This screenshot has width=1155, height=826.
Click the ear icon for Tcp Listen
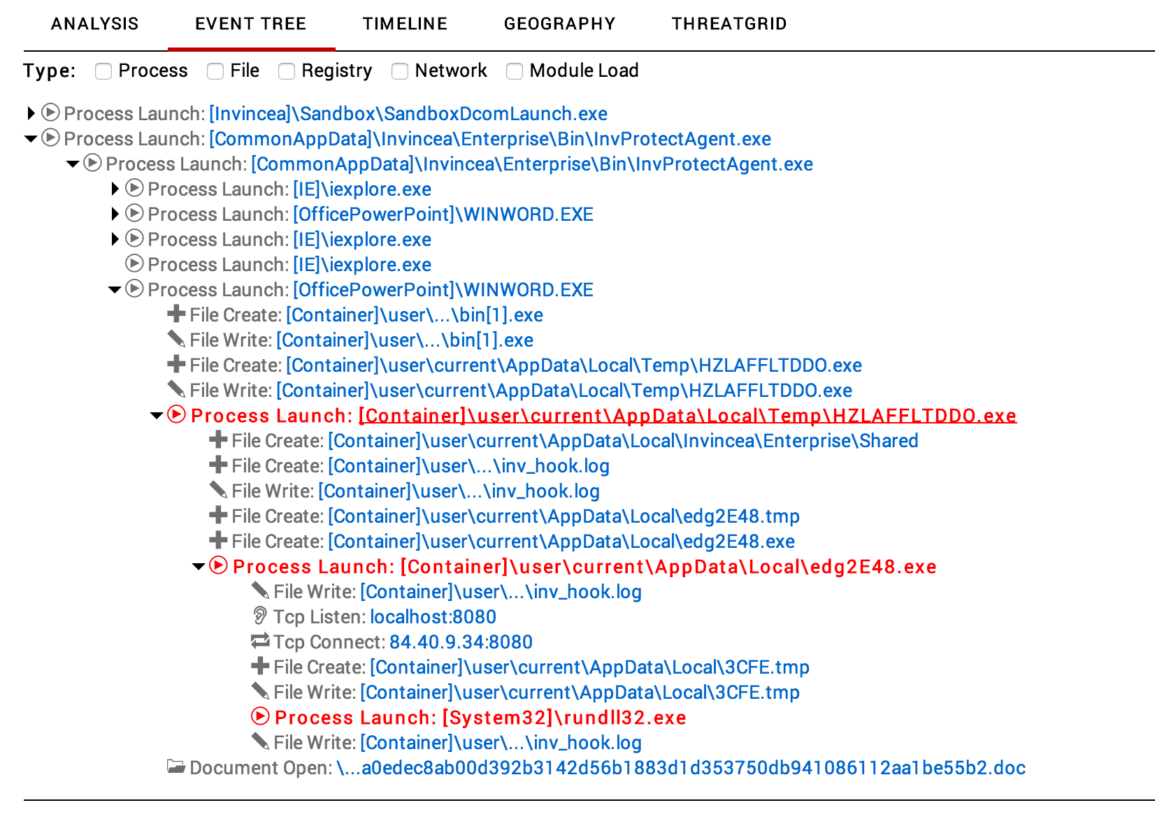(260, 616)
